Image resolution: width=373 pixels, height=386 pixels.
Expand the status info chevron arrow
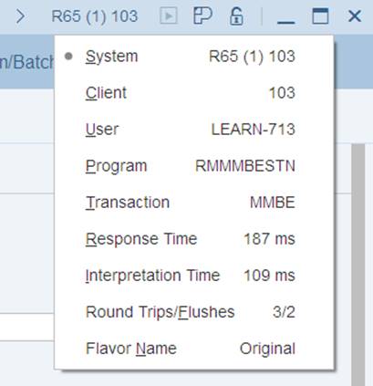tap(20, 16)
